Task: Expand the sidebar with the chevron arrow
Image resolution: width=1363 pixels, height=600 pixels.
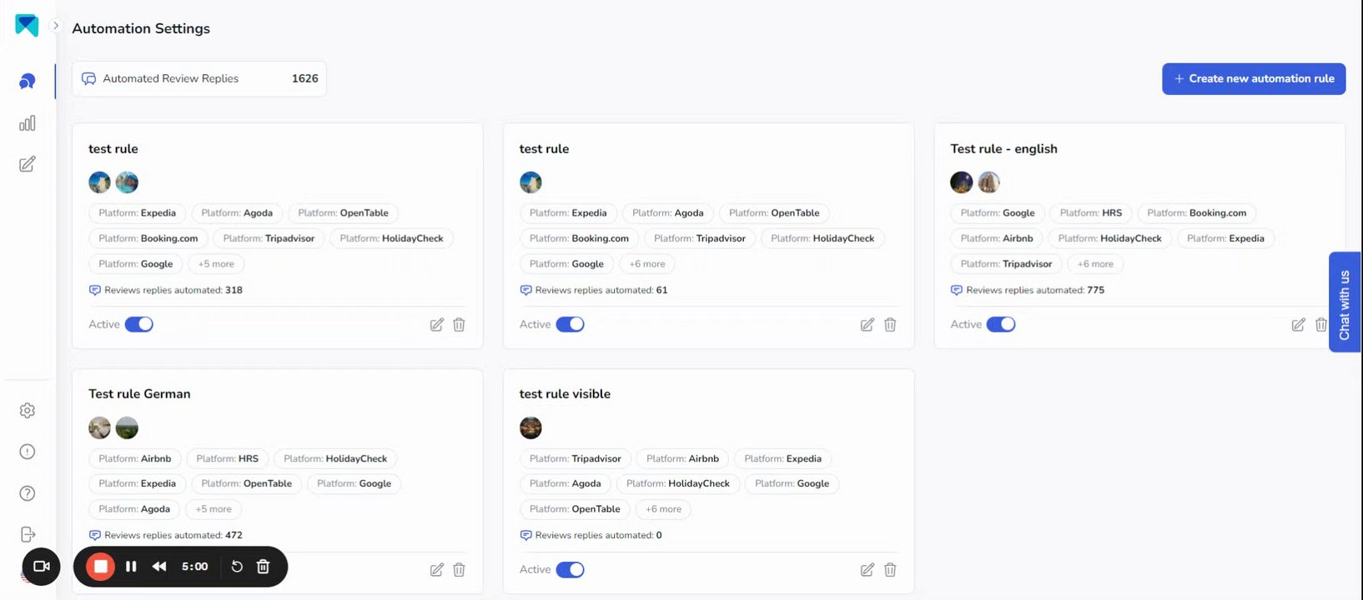Action: click(x=56, y=26)
